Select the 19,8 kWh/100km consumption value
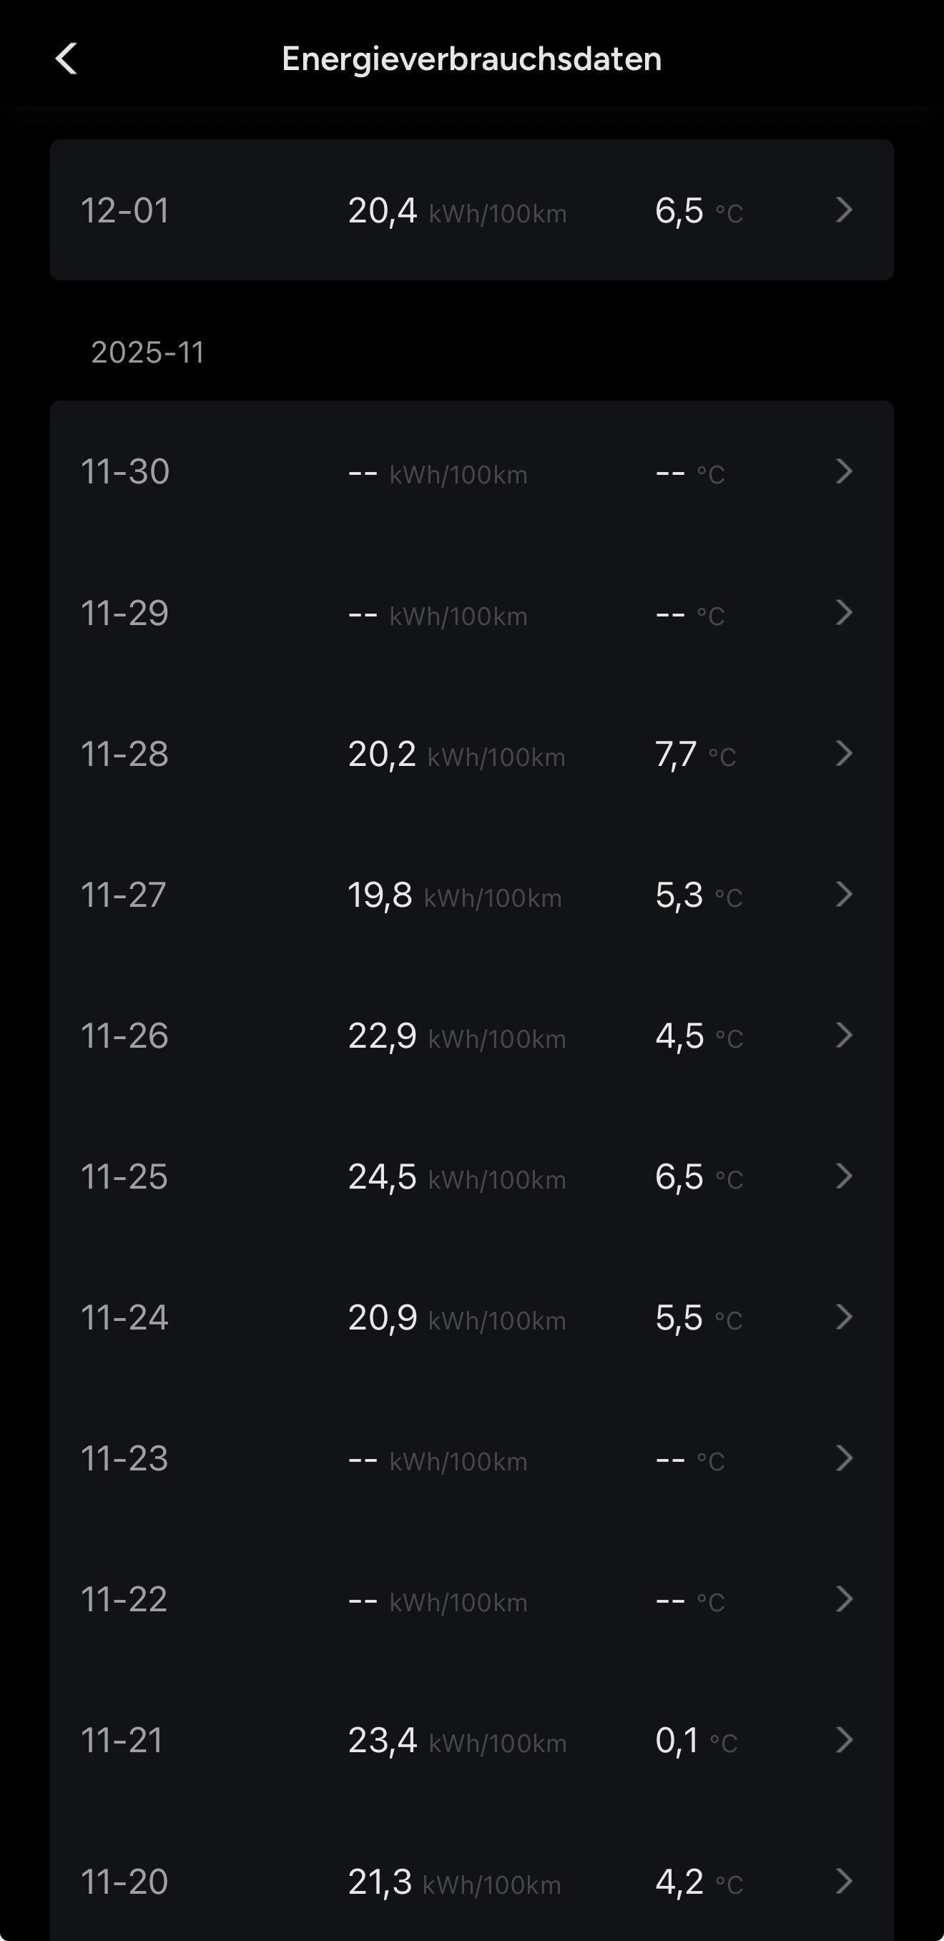Image resolution: width=944 pixels, height=1941 pixels. click(454, 895)
